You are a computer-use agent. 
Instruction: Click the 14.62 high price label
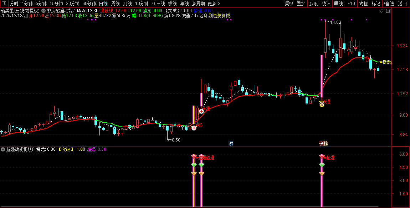click(x=335, y=22)
